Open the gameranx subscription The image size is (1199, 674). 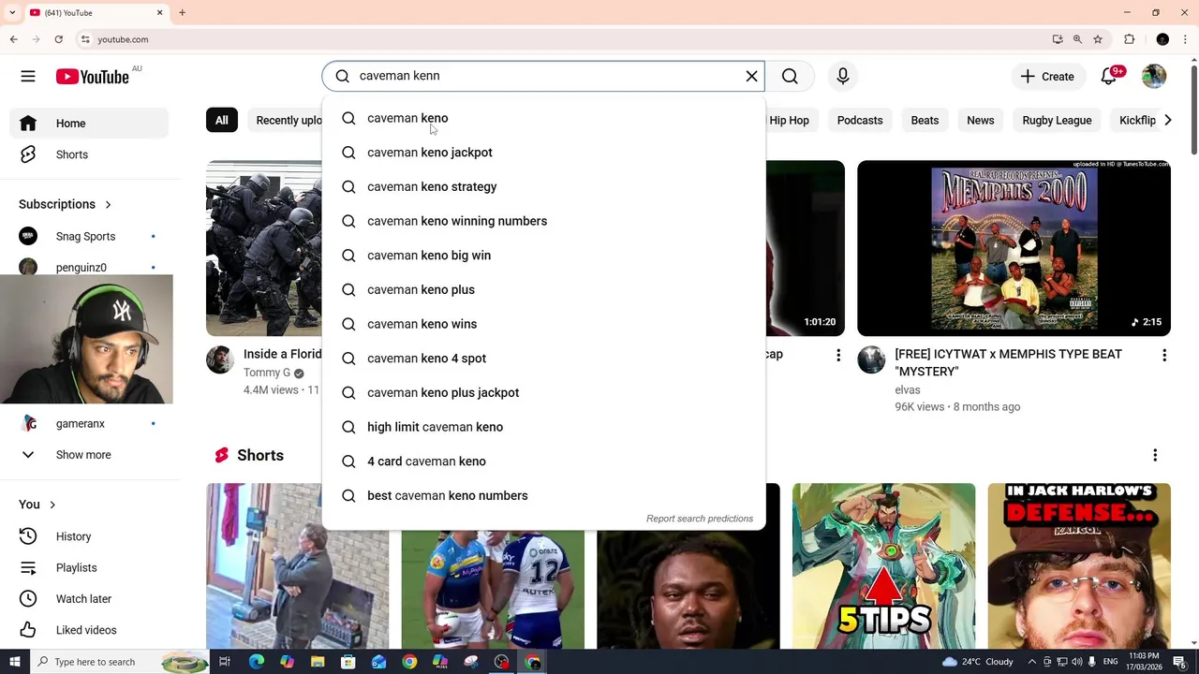[x=90, y=424]
